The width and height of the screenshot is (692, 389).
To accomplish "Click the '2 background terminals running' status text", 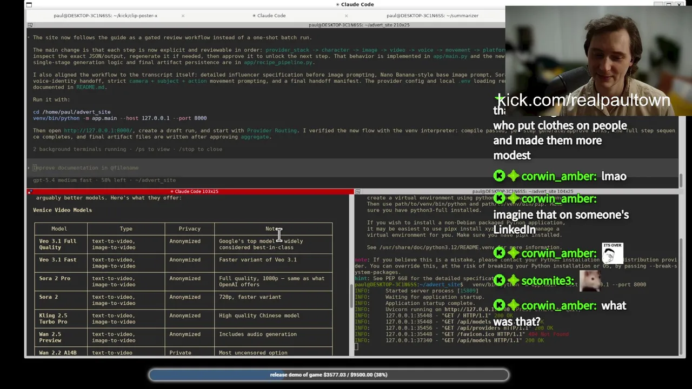I will pos(127,149).
